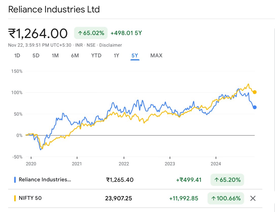Click the +498.01 5Y change text
This screenshot has height=212, width=275.
[126, 33]
